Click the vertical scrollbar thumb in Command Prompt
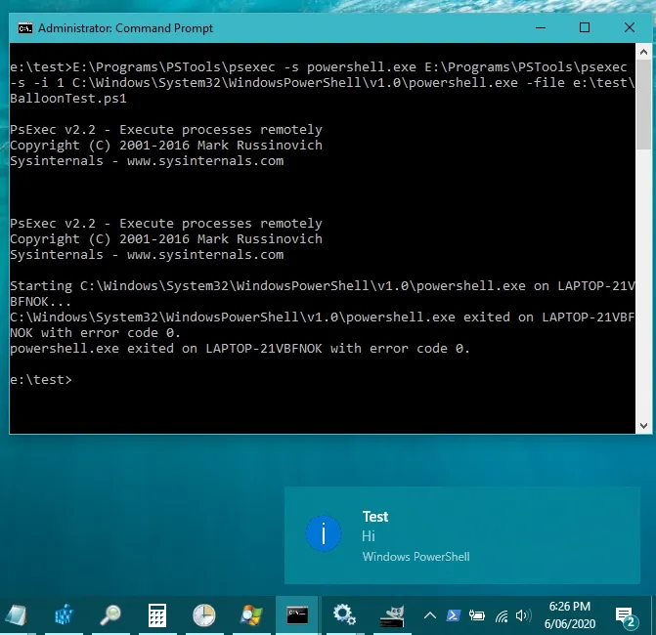Screen dimensions: 656x635 pos(643,104)
